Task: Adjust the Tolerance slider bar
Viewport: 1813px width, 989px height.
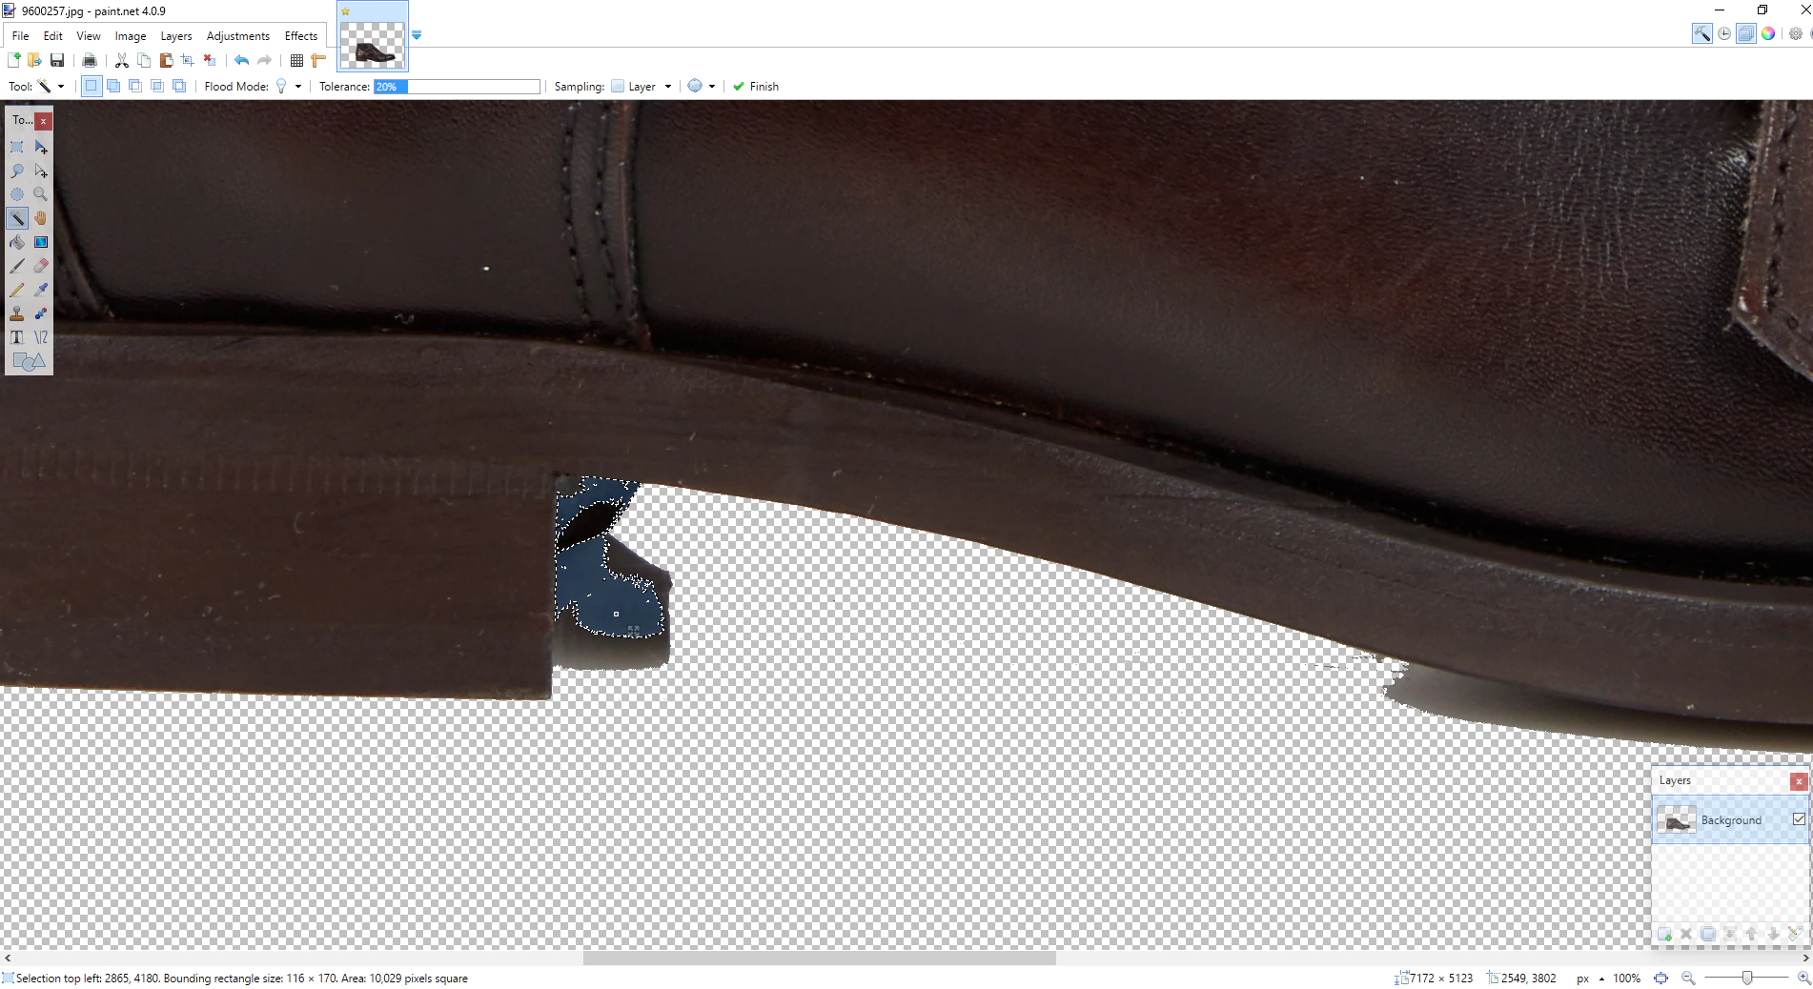Action: (457, 86)
